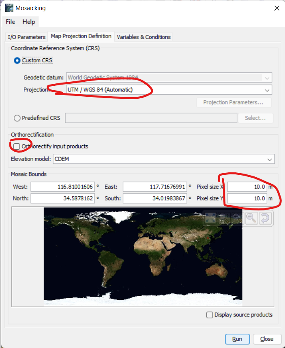Image resolution: width=285 pixels, height=348 pixels.
Task: Click the Run button
Action: 237,339
